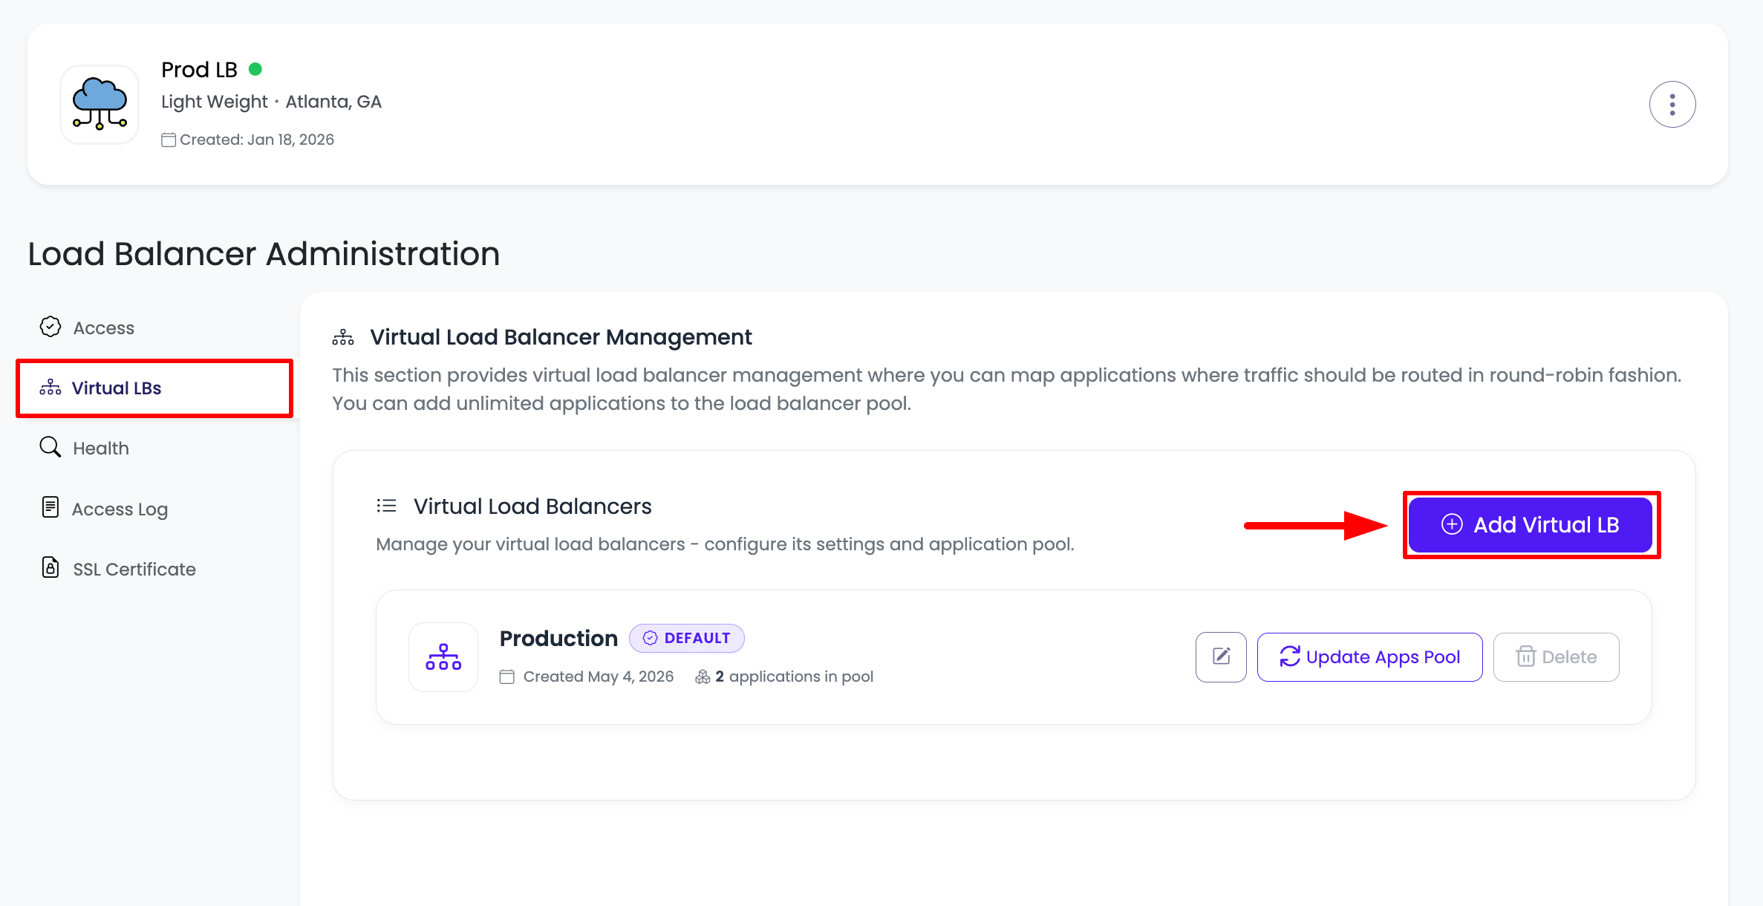This screenshot has height=906, width=1763.
Task: Click 'Light Weight · Atlanta, GA' text
Action: click(x=272, y=102)
